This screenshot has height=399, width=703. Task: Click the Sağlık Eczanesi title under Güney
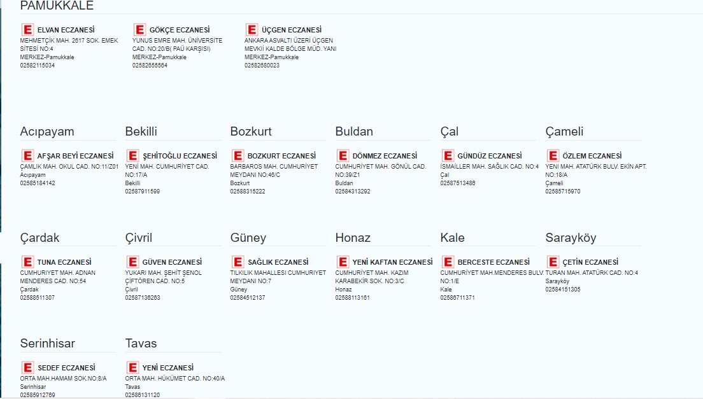point(278,262)
